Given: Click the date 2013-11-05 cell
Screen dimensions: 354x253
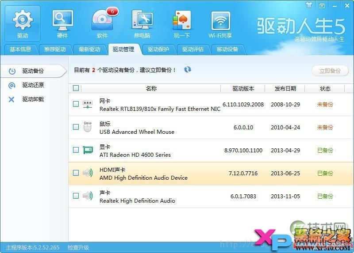Looking at the screenshot, I should coord(285,196).
